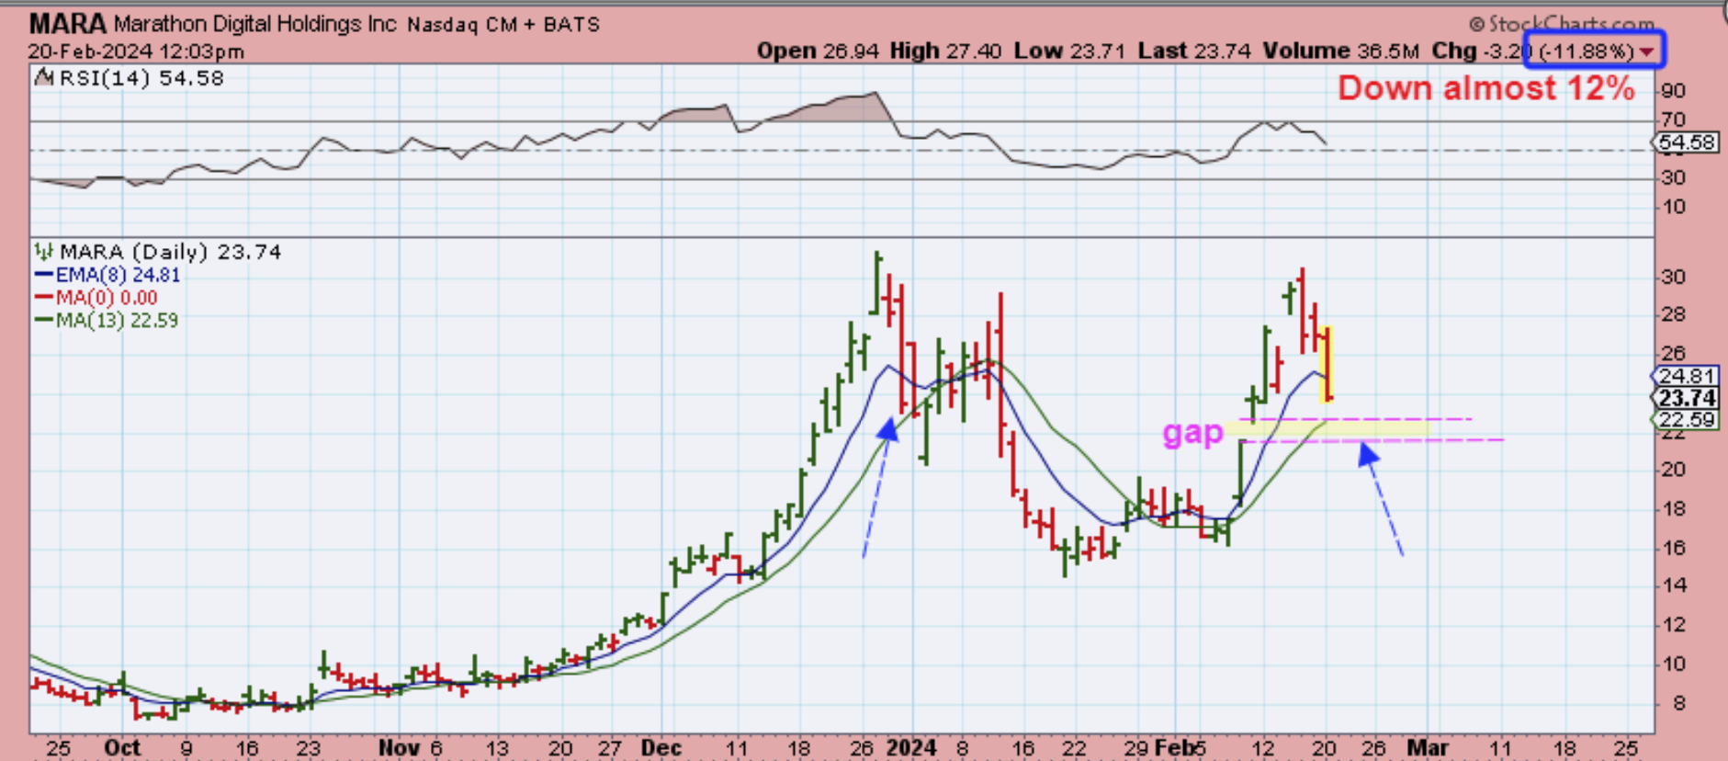The height and width of the screenshot is (761, 1728).
Task: Click the Oct label on date axis
Action: pyautogui.click(x=122, y=748)
